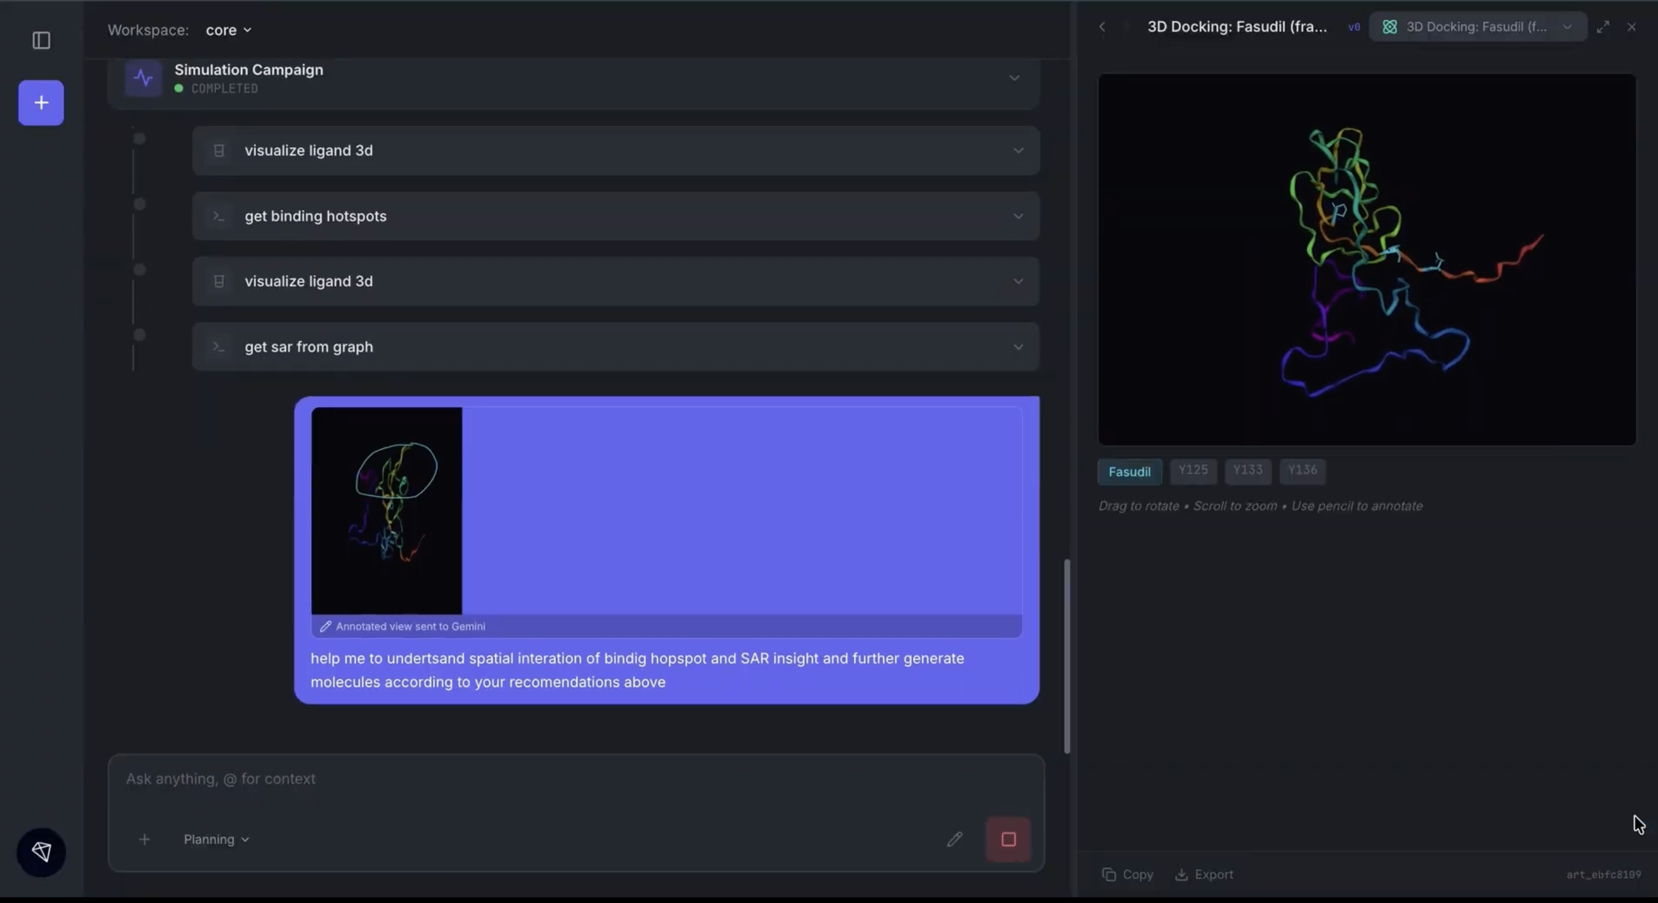Select the Fasudil ligand chip
The width and height of the screenshot is (1658, 903).
[1129, 472]
